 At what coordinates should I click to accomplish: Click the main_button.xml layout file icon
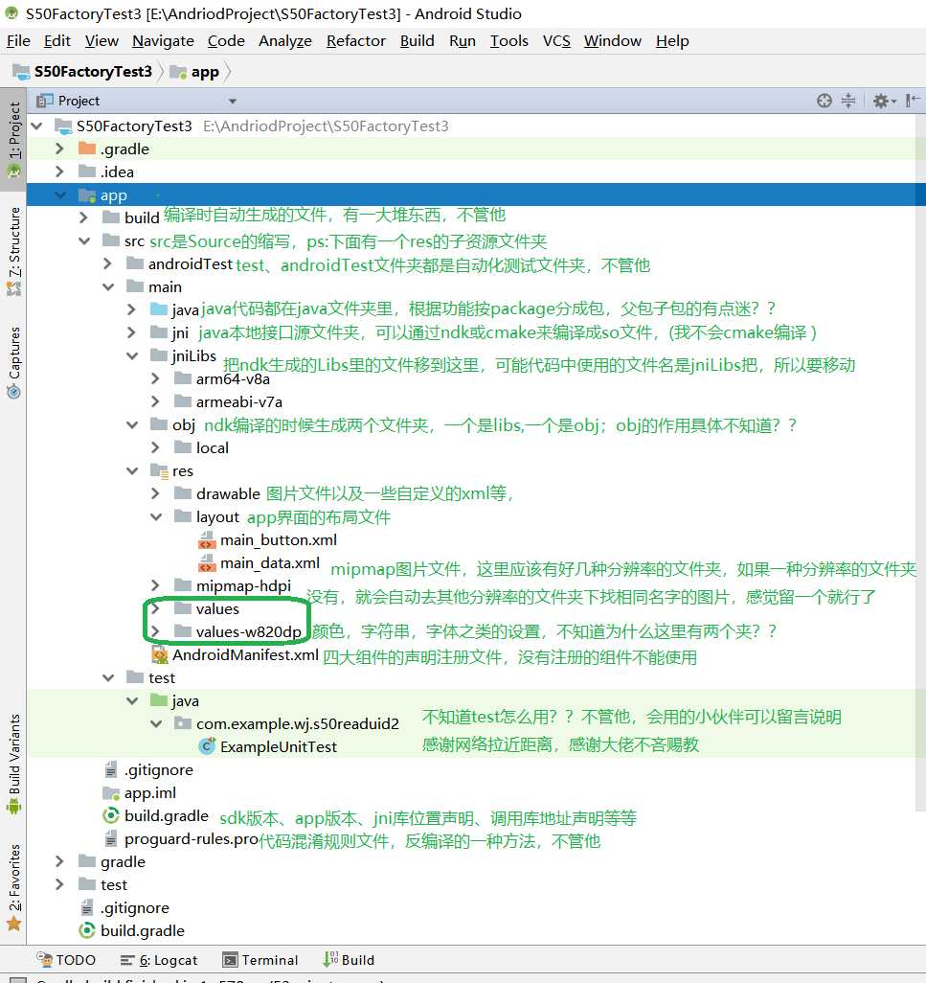pyautogui.click(x=207, y=540)
